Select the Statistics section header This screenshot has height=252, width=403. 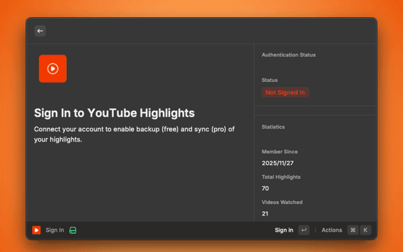pos(273,127)
